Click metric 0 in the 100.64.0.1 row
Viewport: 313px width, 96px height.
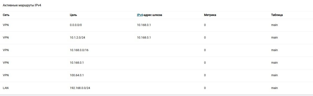(x=205, y=75)
